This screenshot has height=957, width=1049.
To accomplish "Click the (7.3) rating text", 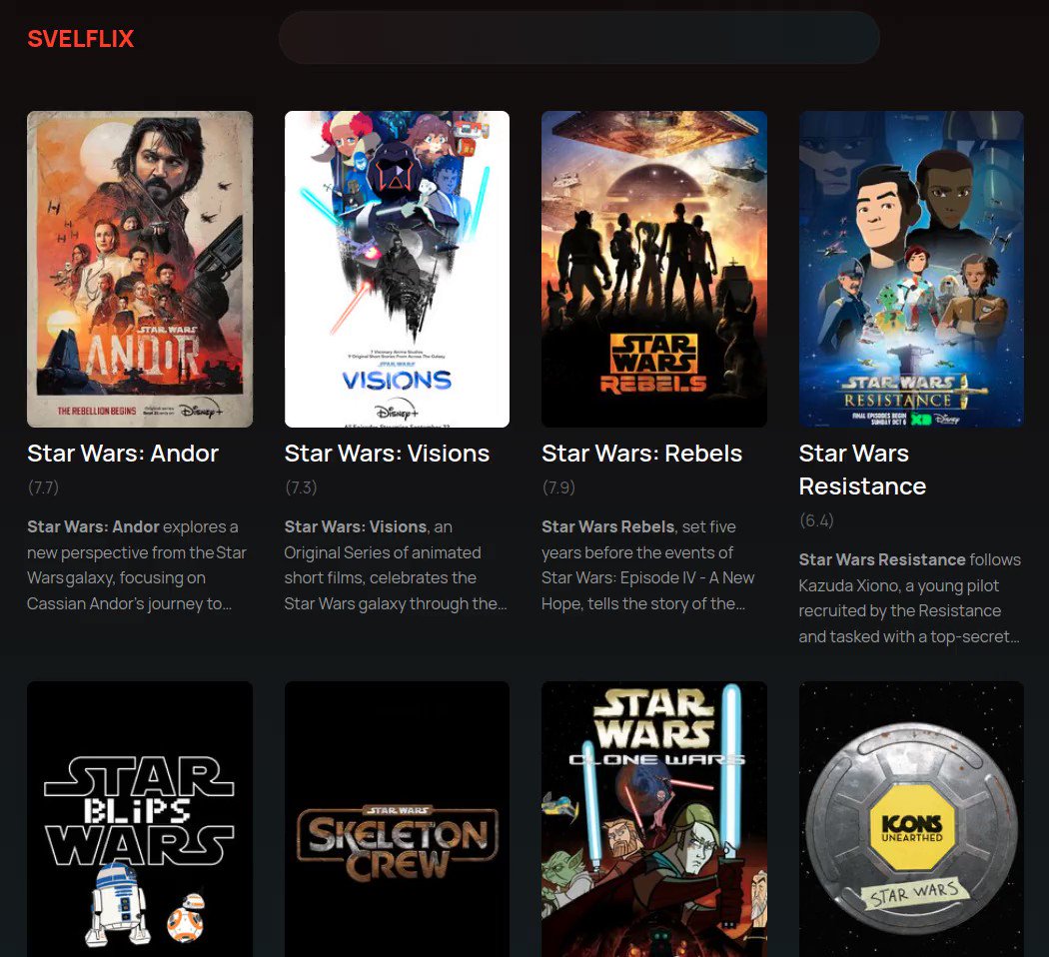I will tap(301, 487).
